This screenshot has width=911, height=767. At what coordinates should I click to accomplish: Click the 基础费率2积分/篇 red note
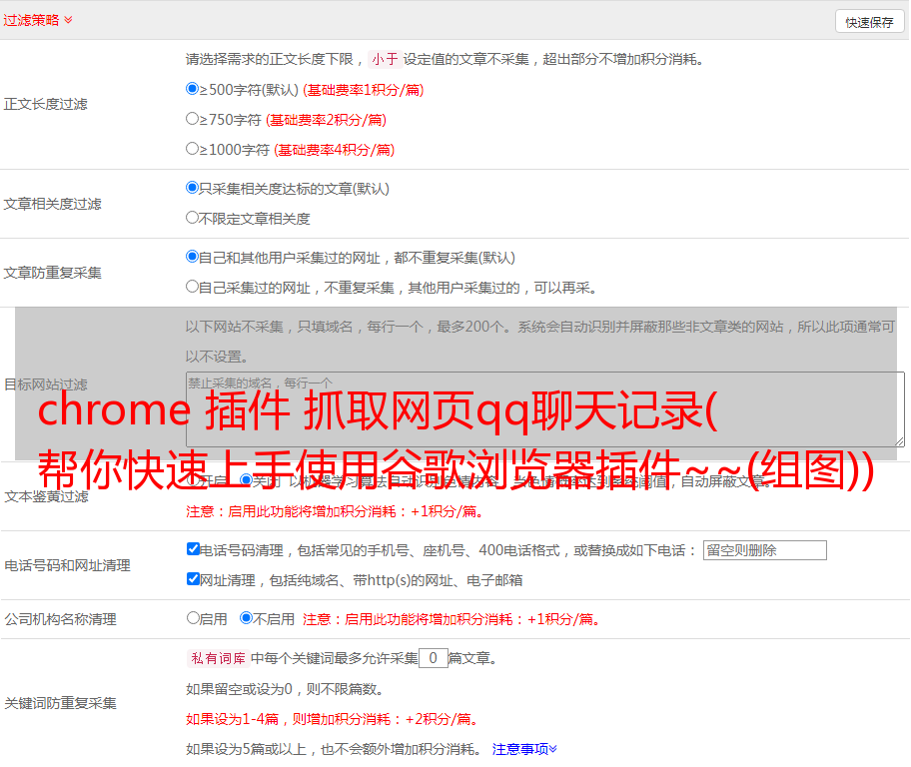point(326,120)
